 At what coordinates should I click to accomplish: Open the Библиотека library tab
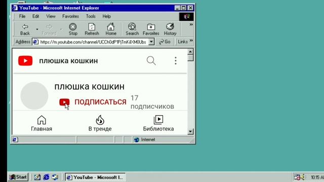158,123
